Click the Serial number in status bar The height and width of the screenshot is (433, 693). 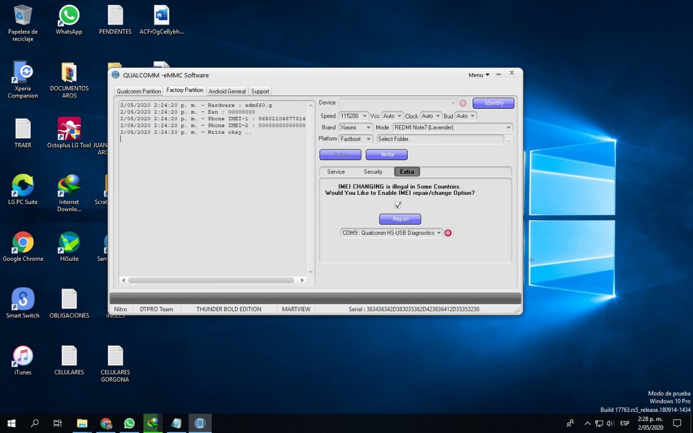point(414,309)
